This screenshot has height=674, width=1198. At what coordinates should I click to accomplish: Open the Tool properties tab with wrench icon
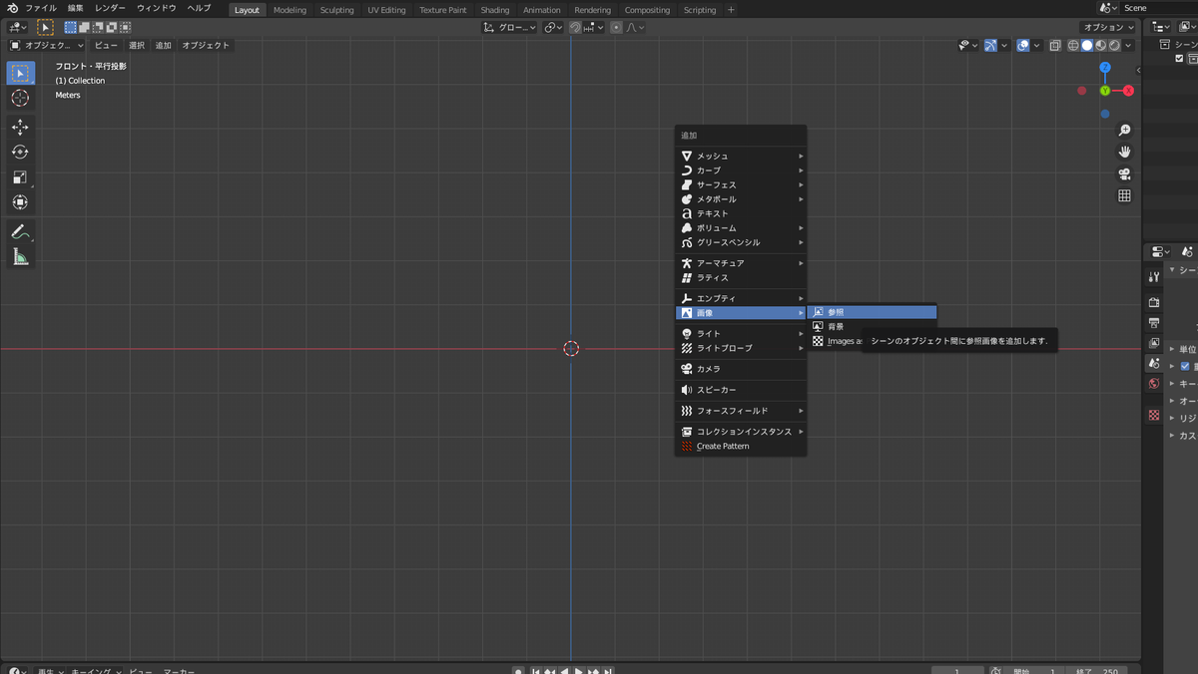pos(1154,278)
